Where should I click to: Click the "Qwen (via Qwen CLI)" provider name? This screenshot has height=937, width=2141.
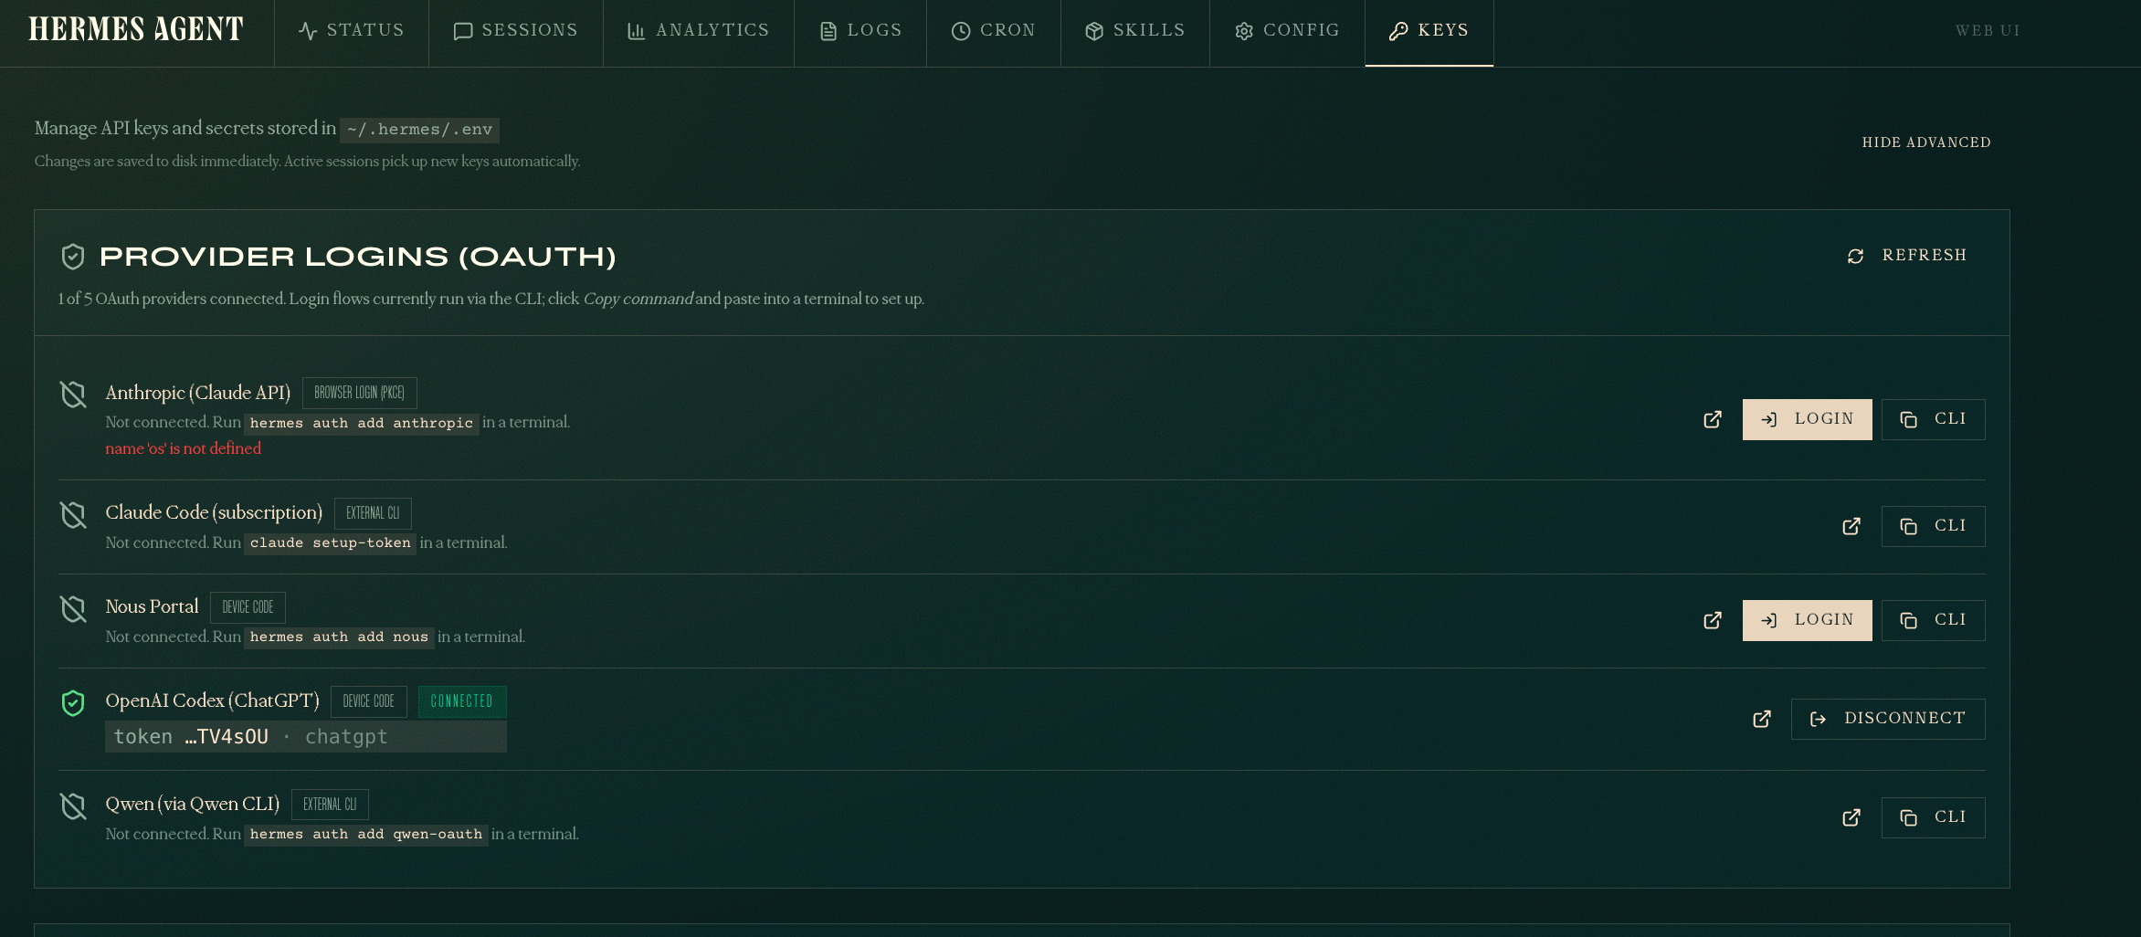coord(193,805)
